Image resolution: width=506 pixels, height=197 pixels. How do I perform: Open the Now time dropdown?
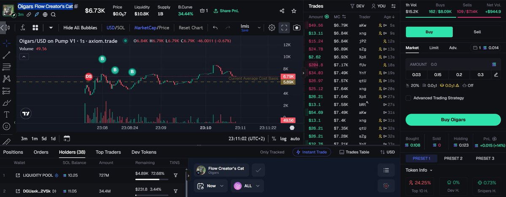coord(211,186)
